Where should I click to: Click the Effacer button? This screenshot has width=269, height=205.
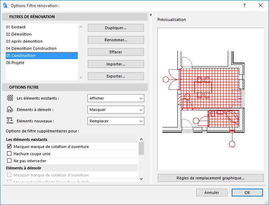(116, 52)
